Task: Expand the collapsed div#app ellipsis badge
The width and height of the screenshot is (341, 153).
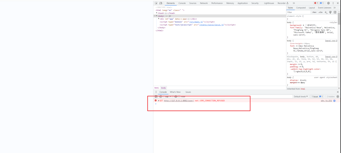Action: point(189,19)
